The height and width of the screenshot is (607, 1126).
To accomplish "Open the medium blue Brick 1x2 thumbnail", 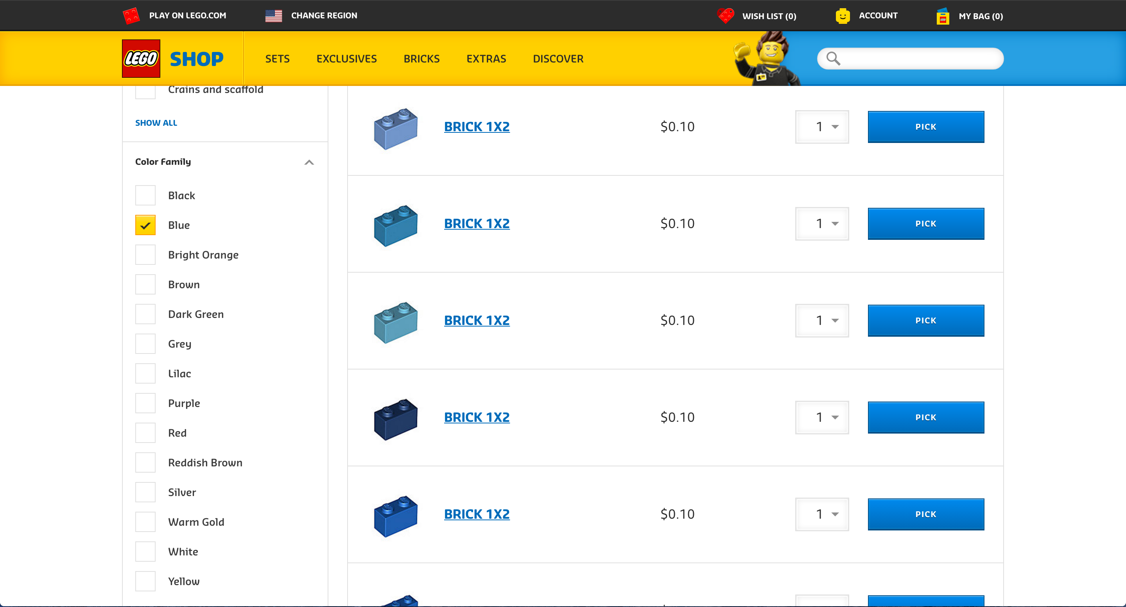I will point(396,129).
